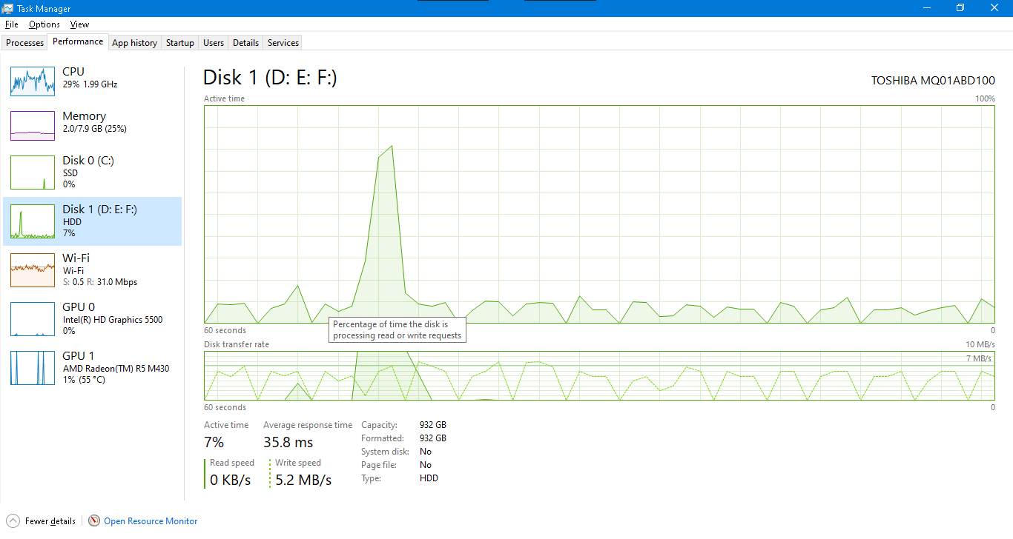Go to the Startup tab
This screenshot has height=539, width=1013.
point(180,43)
